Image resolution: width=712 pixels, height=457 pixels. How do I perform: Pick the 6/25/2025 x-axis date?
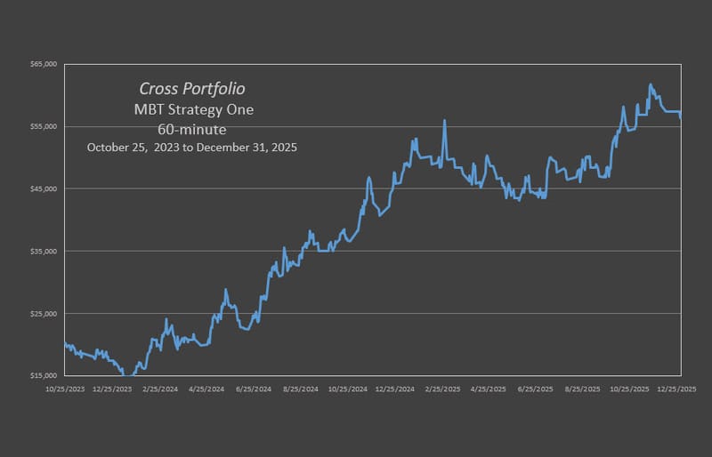[537, 389]
